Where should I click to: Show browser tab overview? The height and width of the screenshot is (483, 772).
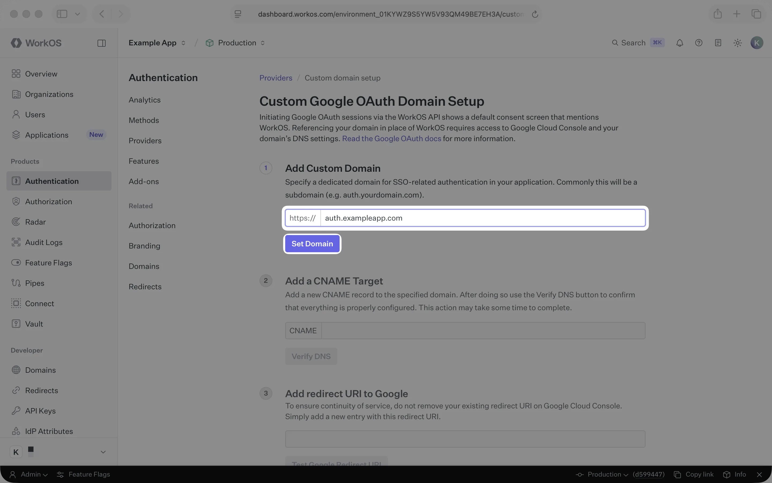pos(756,14)
